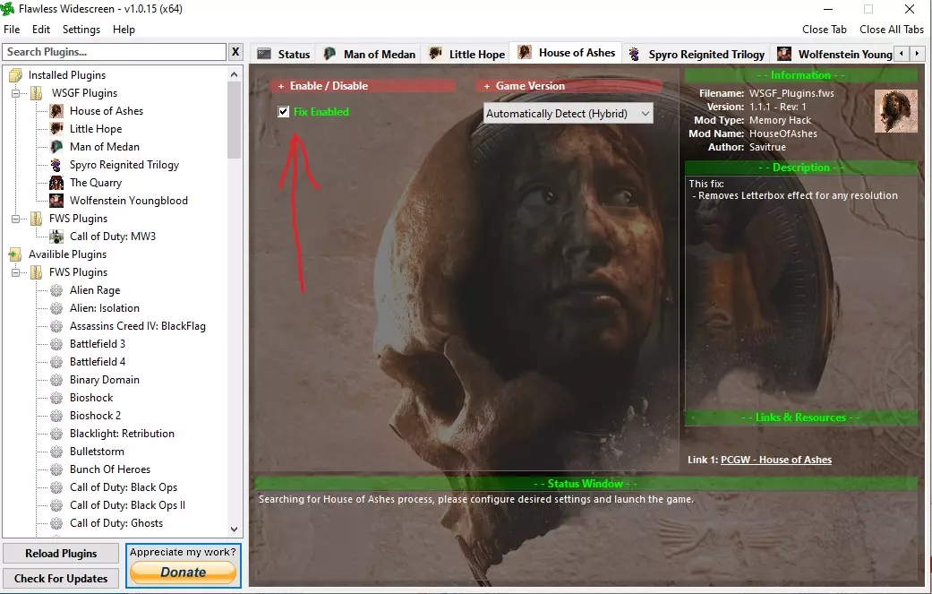Click the Call of Duty: MW3 icon
The image size is (932, 594).
[56, 237]
